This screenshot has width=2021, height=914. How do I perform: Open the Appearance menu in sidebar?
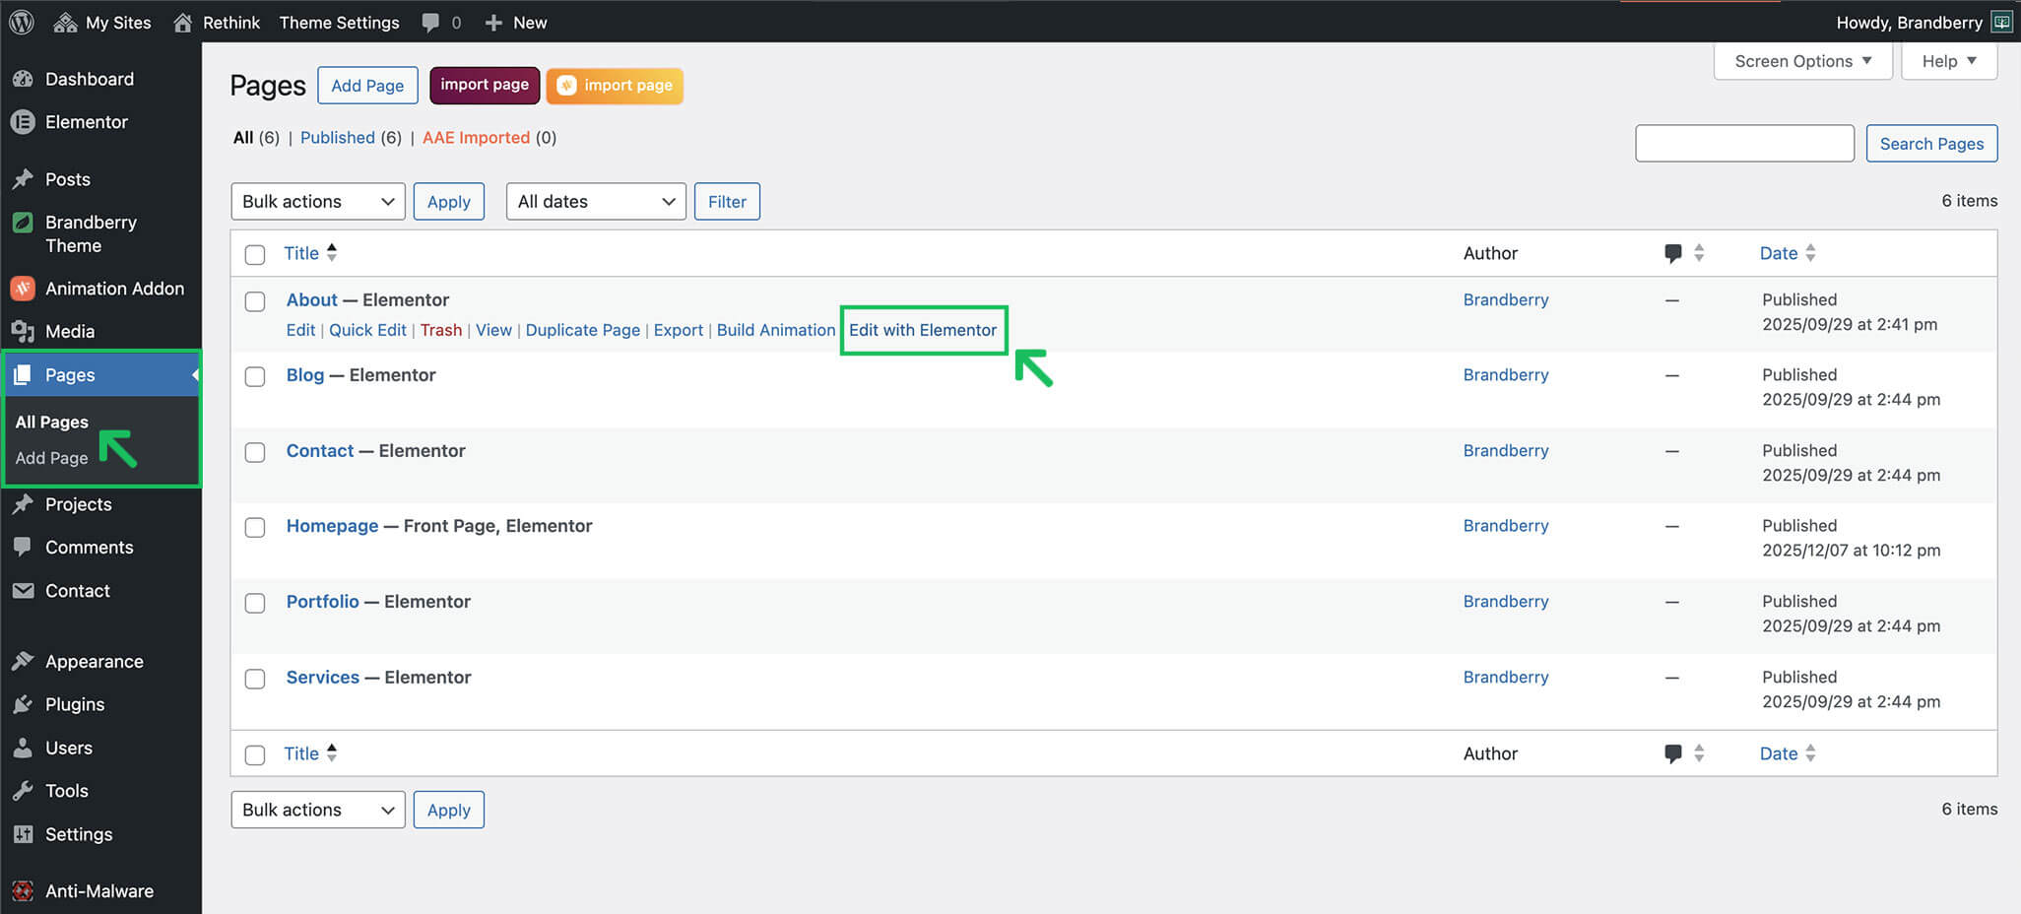(94, 662)
